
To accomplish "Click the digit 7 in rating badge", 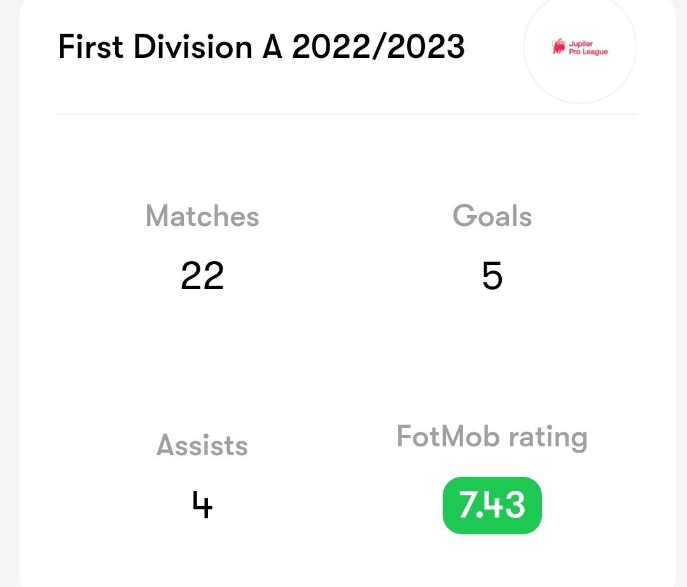I will (466, 505).
